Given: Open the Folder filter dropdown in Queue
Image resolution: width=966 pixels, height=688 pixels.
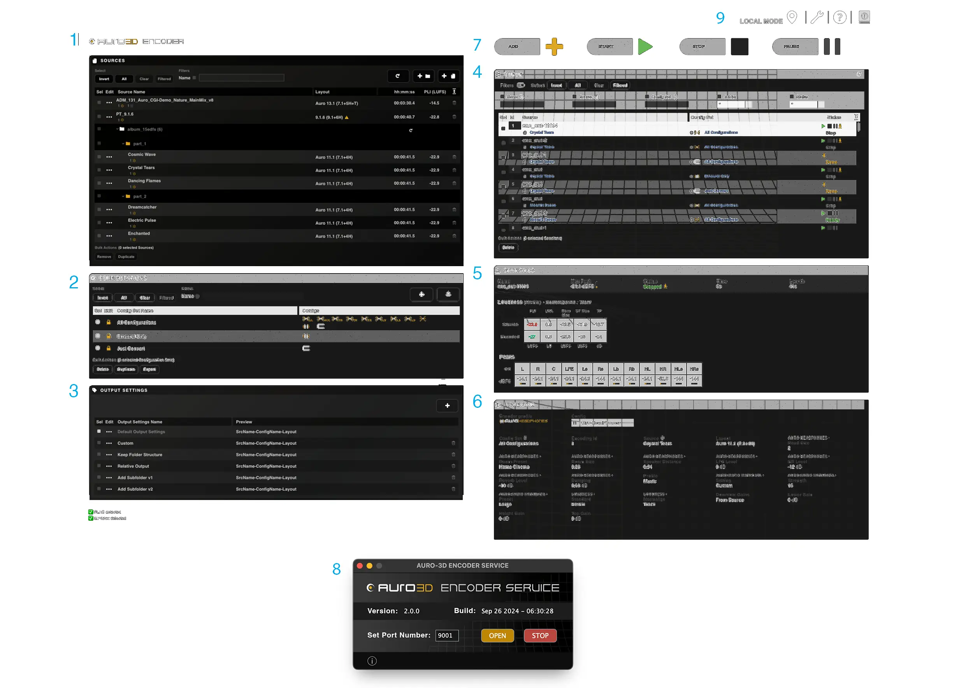Looking at the screenshot, I should [x=735, y=104].
